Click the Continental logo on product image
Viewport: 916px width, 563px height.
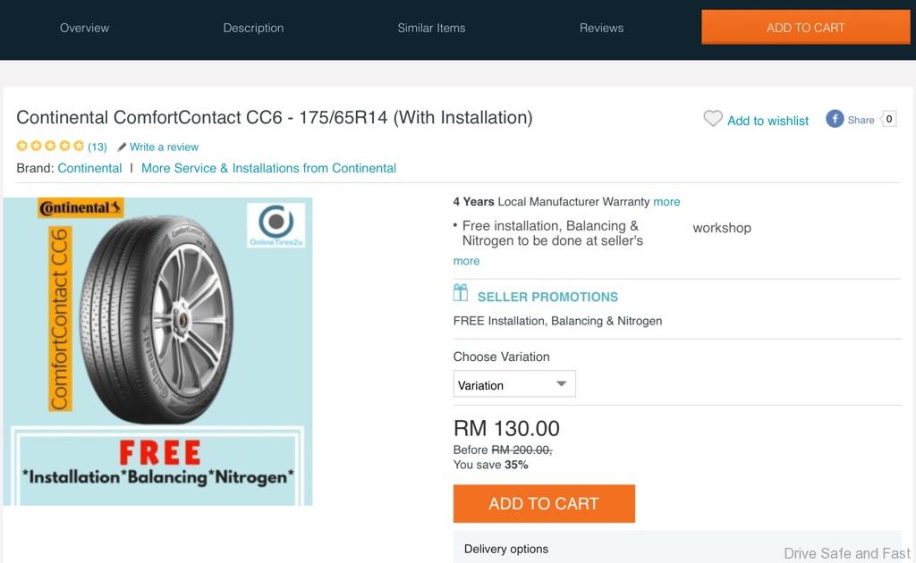[80, 208]
